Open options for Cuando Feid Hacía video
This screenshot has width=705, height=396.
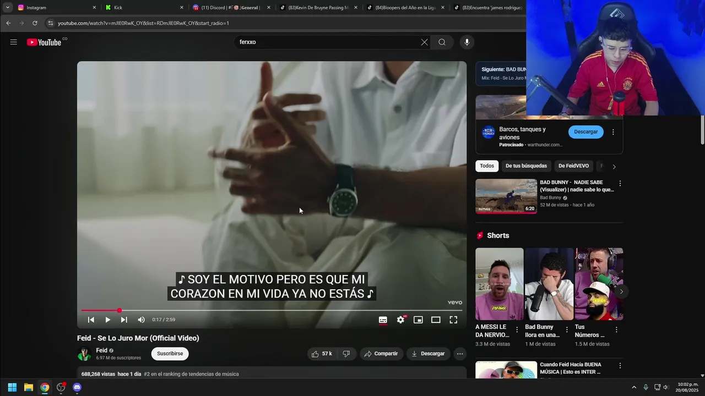[620, 366]
